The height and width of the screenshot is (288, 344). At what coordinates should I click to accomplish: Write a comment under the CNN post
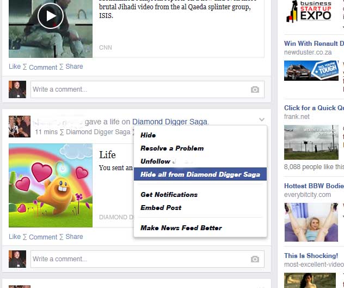coord(148,89)
